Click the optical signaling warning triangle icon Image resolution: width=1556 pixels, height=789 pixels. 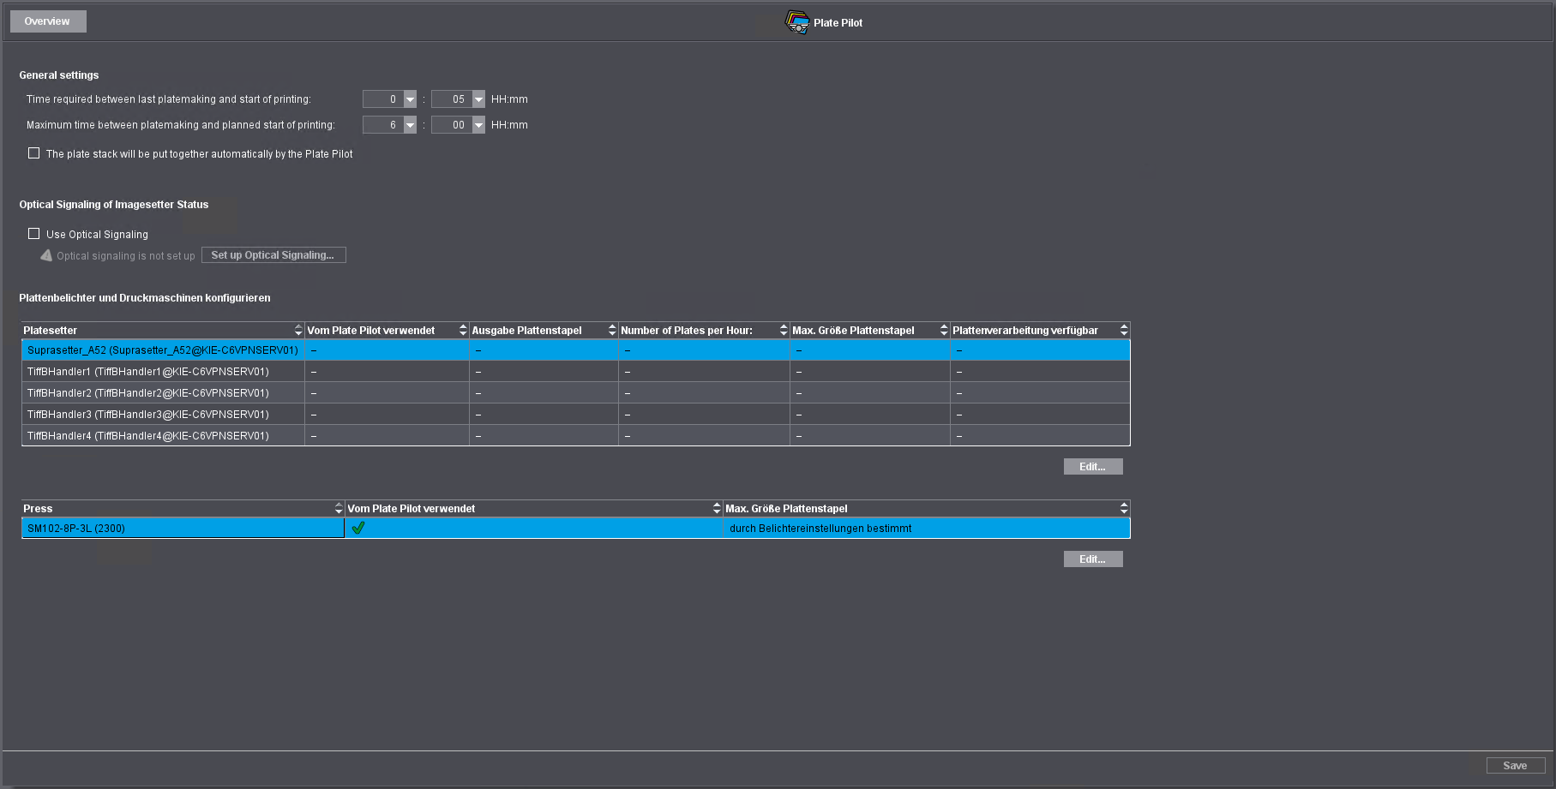46,255
